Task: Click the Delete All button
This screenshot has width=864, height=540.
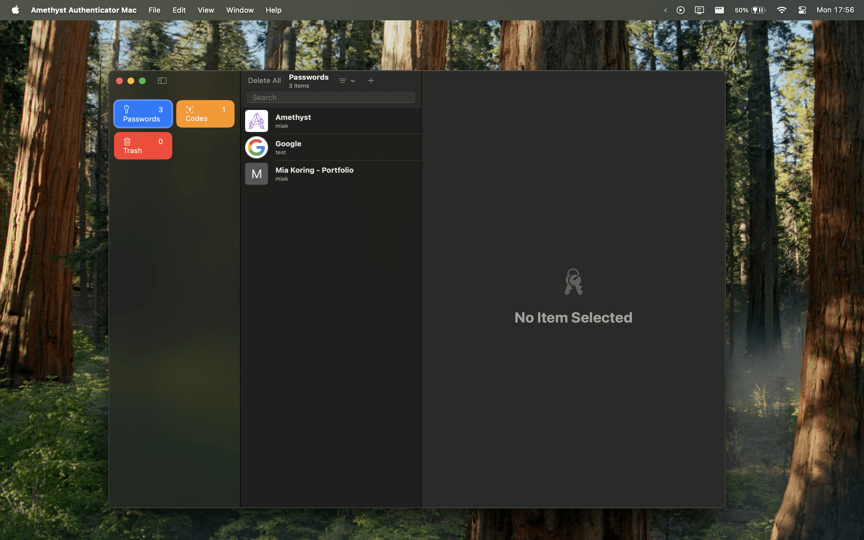Action: (x=264, y=81)
